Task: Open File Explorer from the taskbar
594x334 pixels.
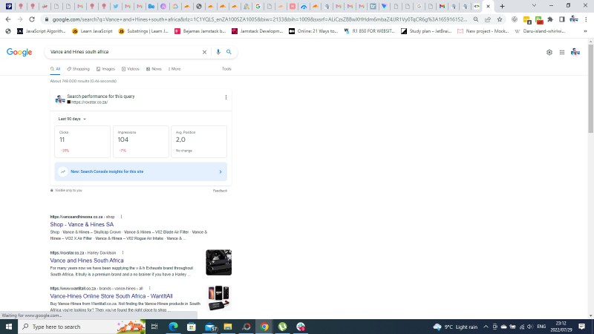Action: 228,327
